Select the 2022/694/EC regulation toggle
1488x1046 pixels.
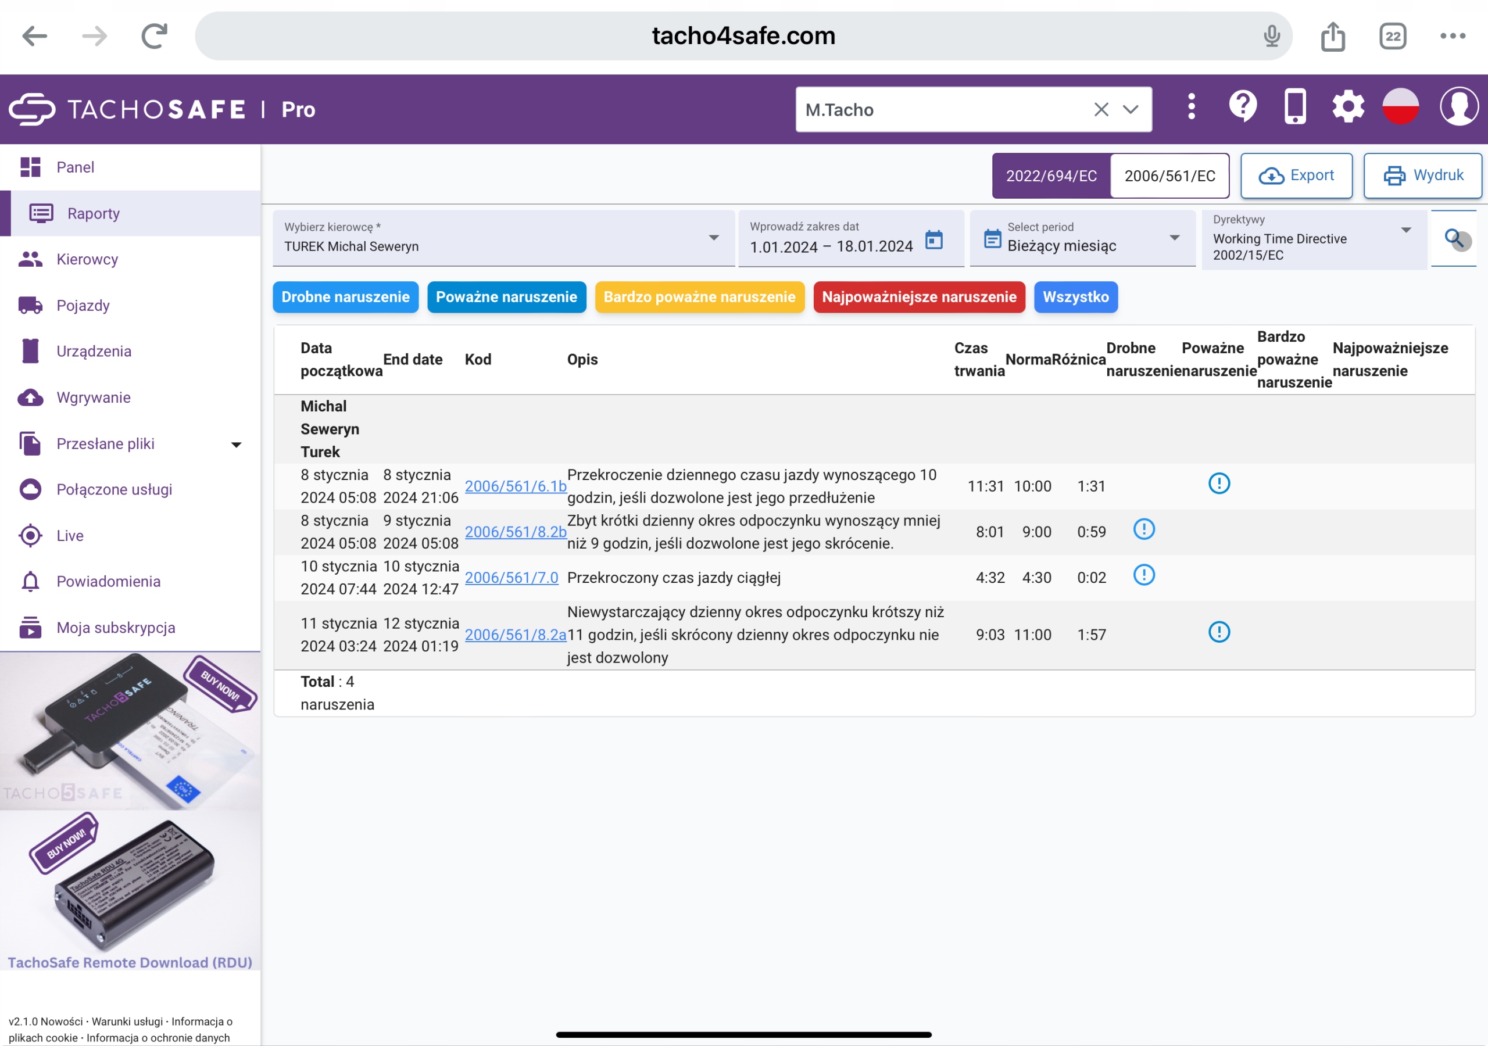pos(1051,175)
